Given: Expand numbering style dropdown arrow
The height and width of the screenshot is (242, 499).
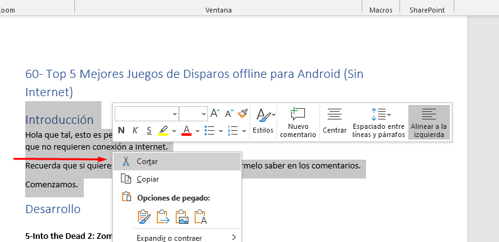Looking at the screenshot, I should point(244,131).
